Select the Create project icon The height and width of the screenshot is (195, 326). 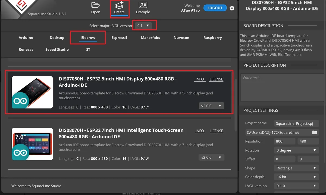119,8
